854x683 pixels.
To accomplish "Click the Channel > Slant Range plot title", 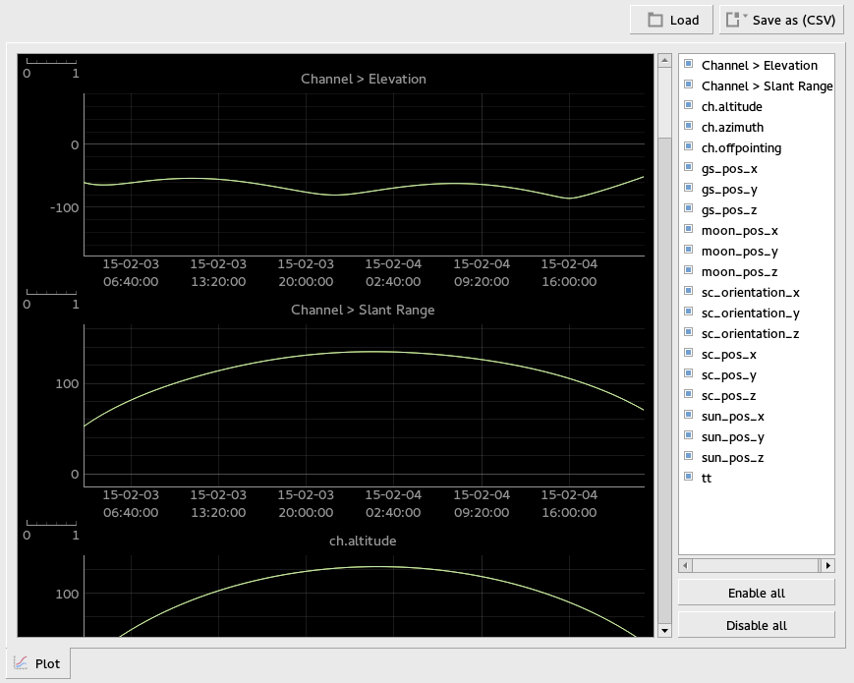I will 363,310.
